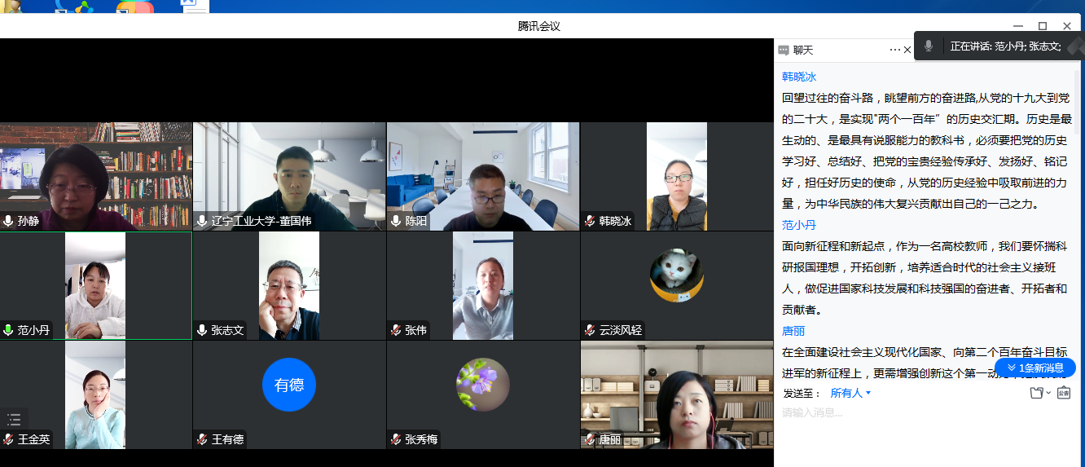Click the list menu icon above 王金英
Viewport: 1085px width, 467px height.
(14, 420)
